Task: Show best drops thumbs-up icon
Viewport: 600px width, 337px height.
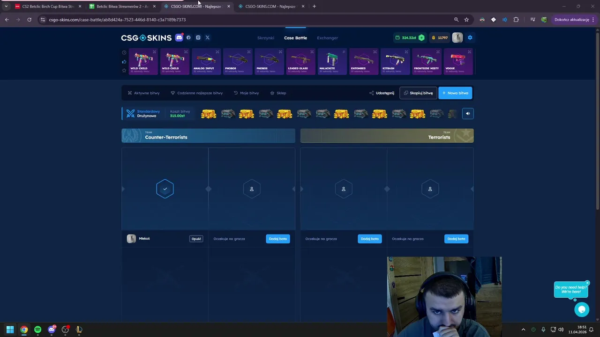Action: (x=124, y=61)
